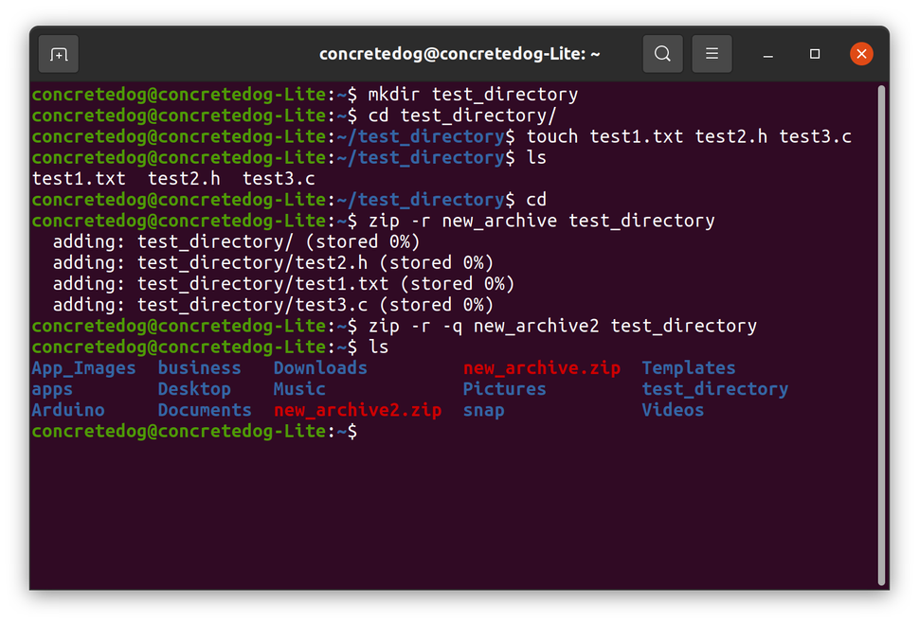Click the test_directory folder name
The height and width of the screenshot is (623, 919).
coord(714,388)
